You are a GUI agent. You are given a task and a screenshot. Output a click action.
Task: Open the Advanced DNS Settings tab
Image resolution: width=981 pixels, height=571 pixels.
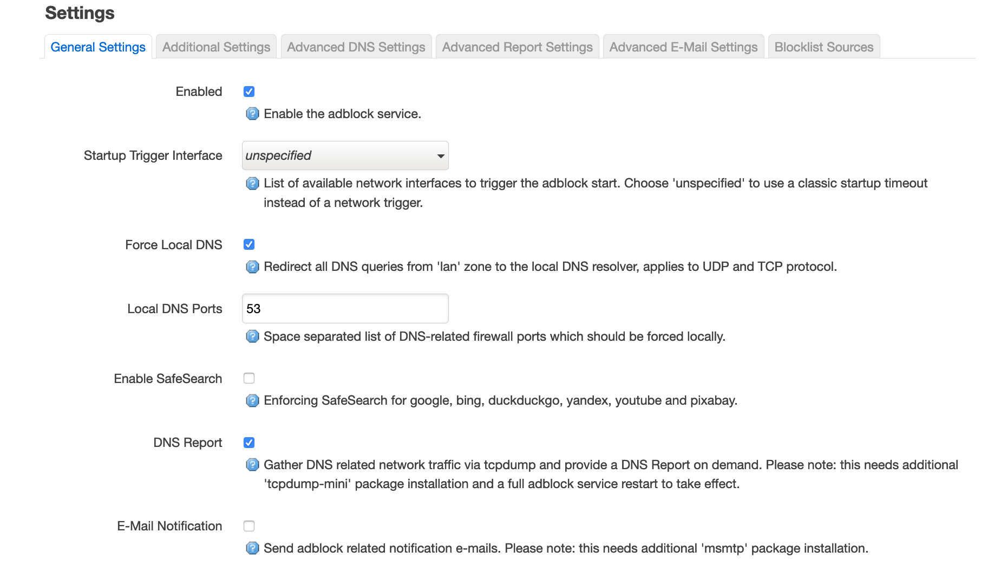click(x=356, y=47)
